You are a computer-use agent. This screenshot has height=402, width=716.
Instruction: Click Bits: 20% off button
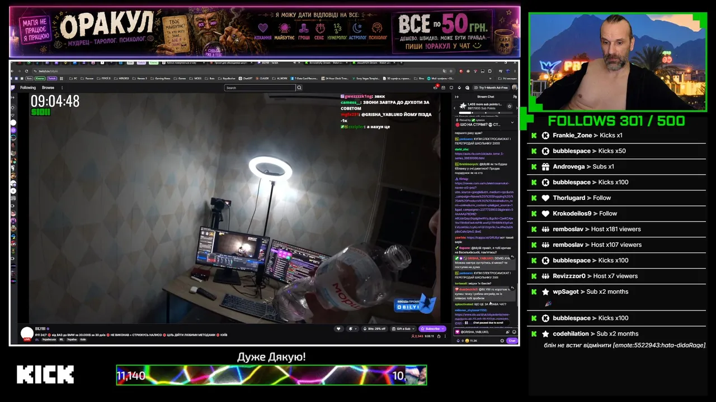point(374,328)
